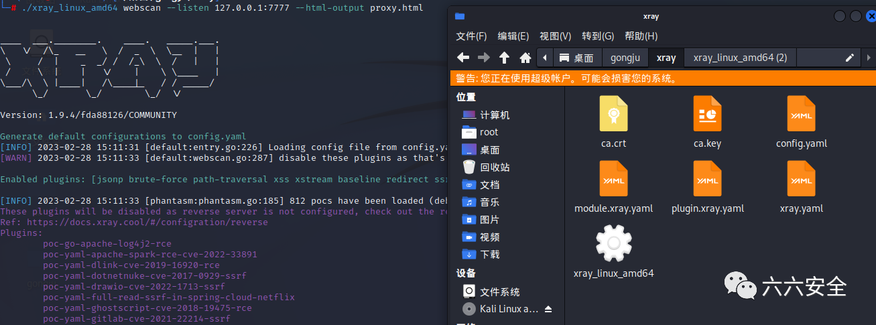The height and width of the screenshot is (325, 876).
Task: Go forward with the right arrow button
Action: [x=484, y=57]
